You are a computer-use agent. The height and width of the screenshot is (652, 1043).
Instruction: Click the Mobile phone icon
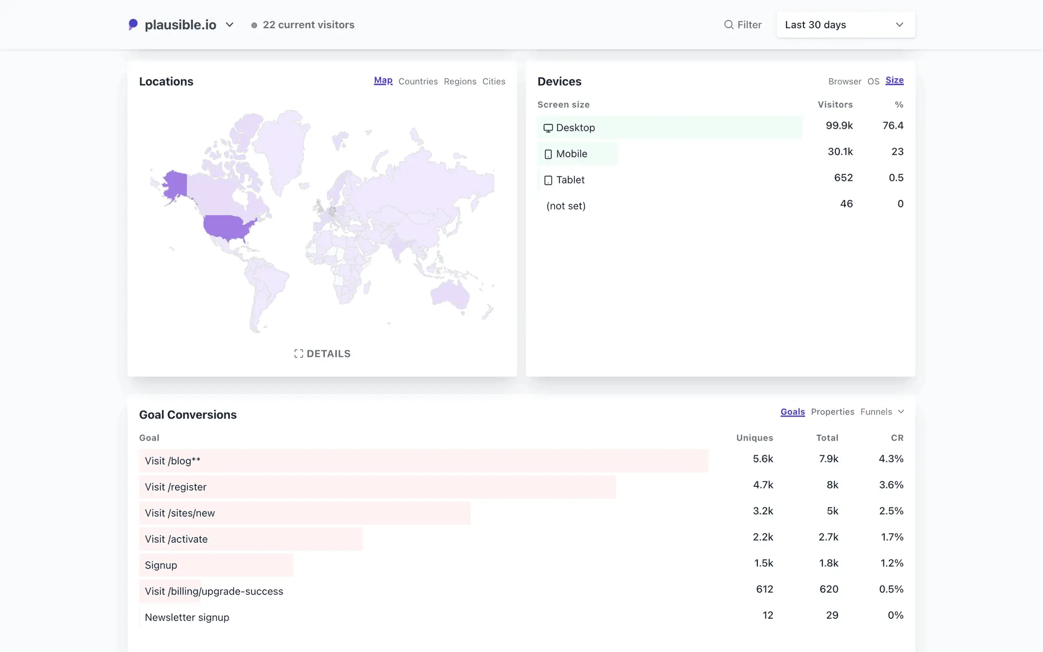pyautogui.click(x=548, y=154)
